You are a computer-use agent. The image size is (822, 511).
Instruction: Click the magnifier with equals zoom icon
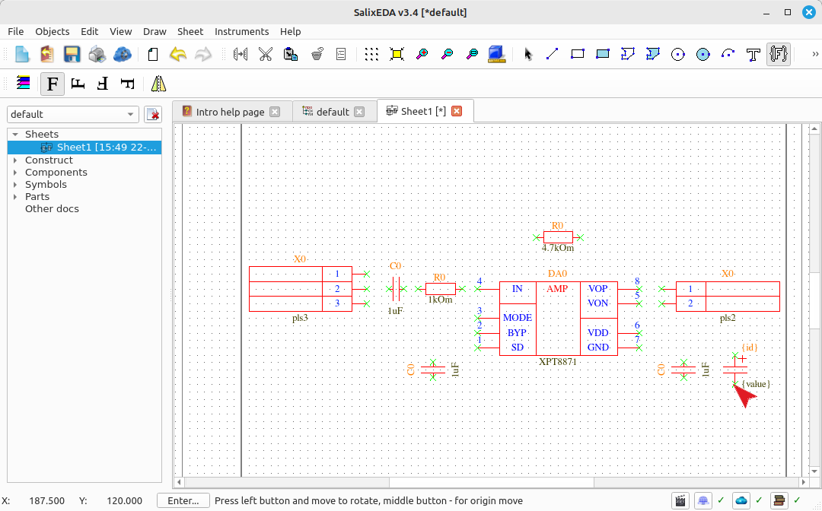(x=473, y=54)
